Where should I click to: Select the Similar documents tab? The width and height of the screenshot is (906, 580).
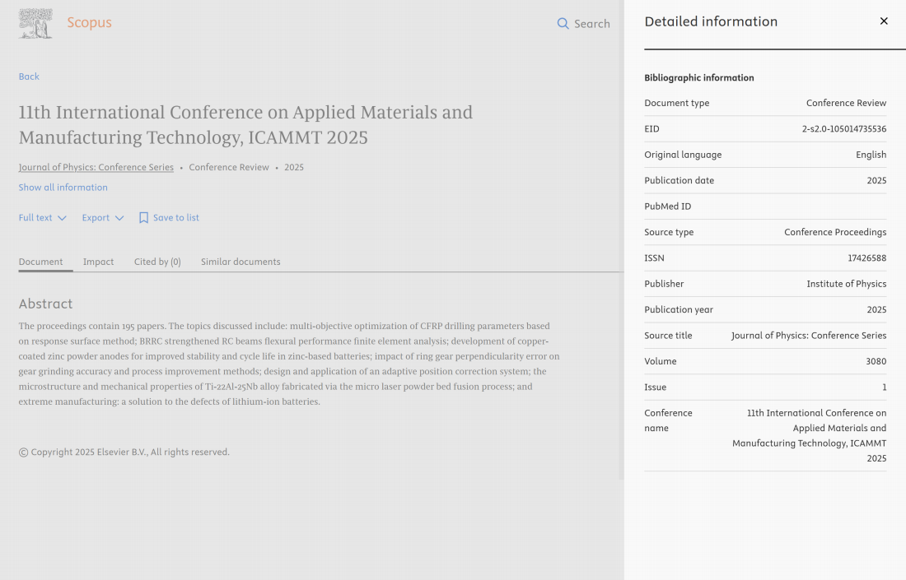tap(241, 262)
